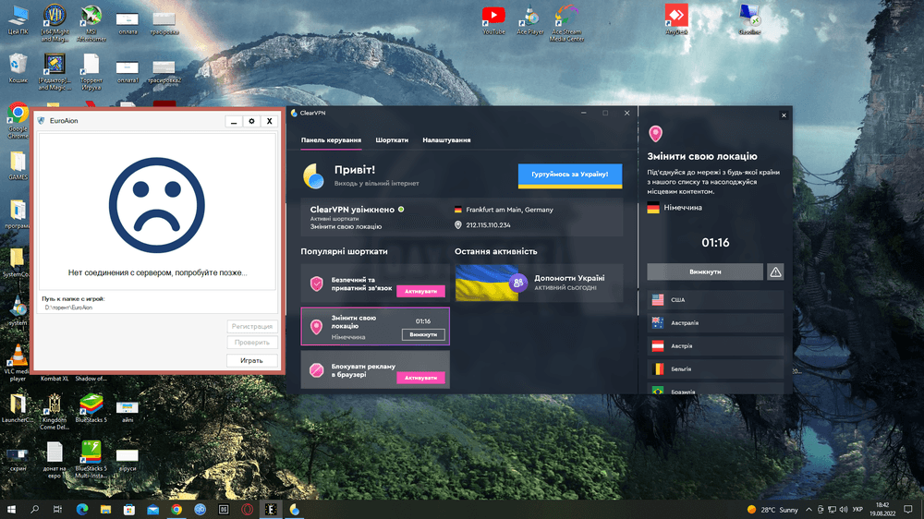This screenshot has width=924, height=519.
Task: Click the BlueStacks 5 desktop icon
Action: (x=91, y=404)
